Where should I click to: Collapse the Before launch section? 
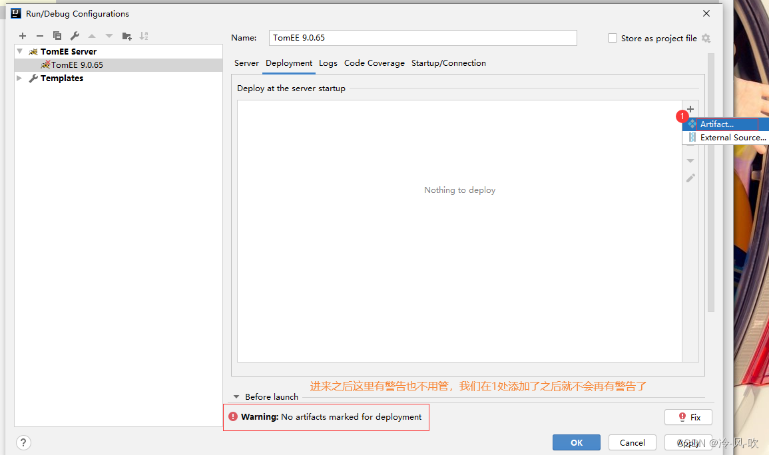(x=236, y=396)
